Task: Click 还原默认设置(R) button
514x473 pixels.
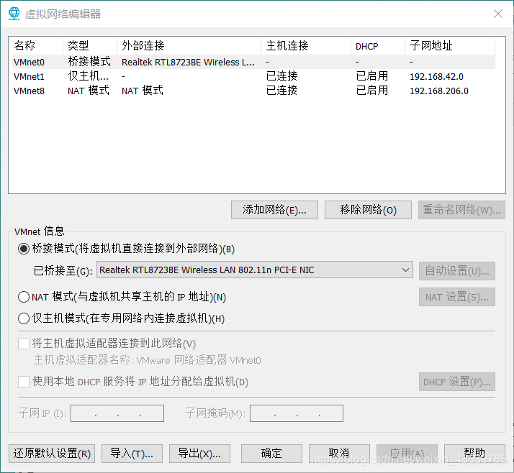Action: point(52,454)
